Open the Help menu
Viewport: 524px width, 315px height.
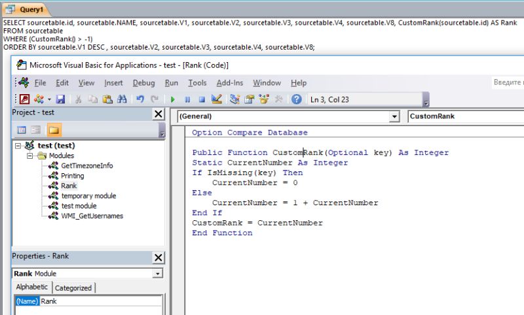coord(299,82)
